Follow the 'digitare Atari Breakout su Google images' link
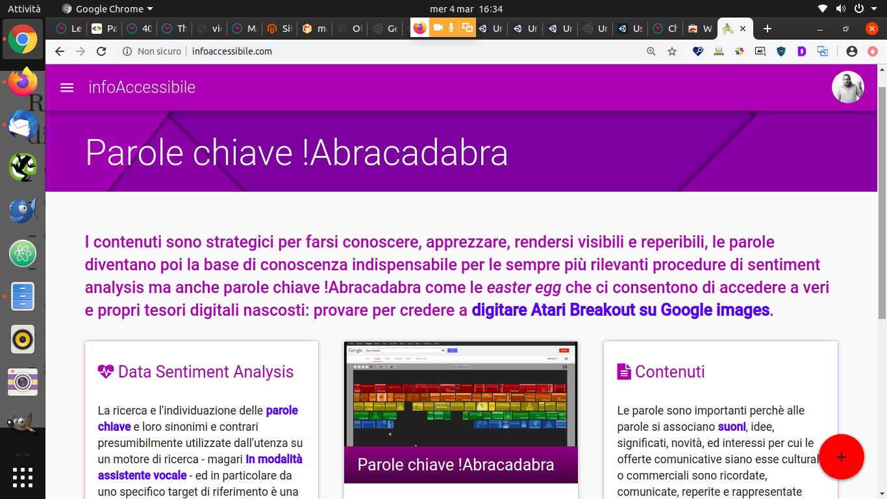The image size is (887, 499). pos(620,310)
